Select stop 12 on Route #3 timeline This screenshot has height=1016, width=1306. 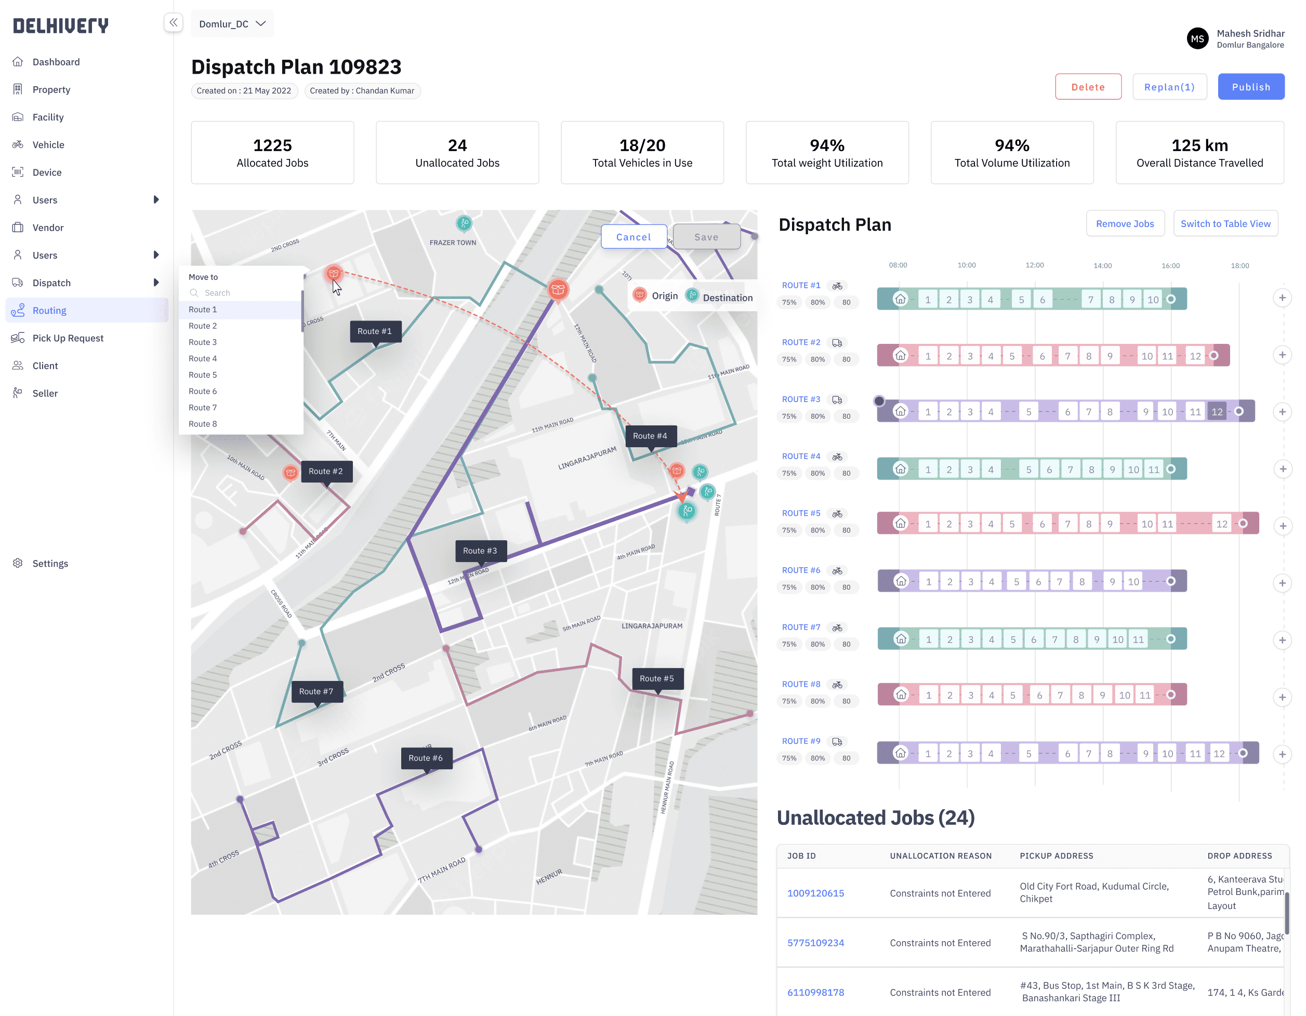[x=1216, y=412]
